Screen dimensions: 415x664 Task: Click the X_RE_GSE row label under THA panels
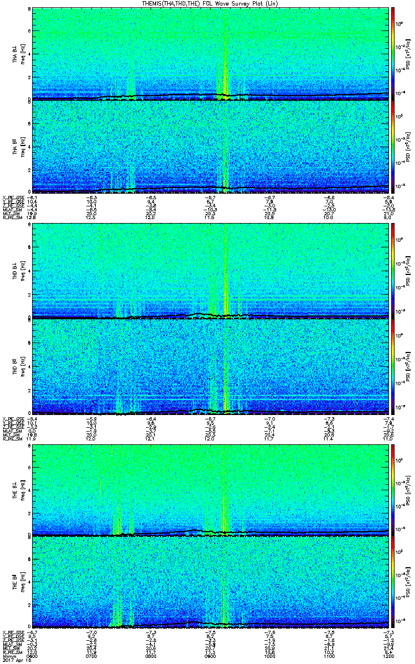coord(13,197)
